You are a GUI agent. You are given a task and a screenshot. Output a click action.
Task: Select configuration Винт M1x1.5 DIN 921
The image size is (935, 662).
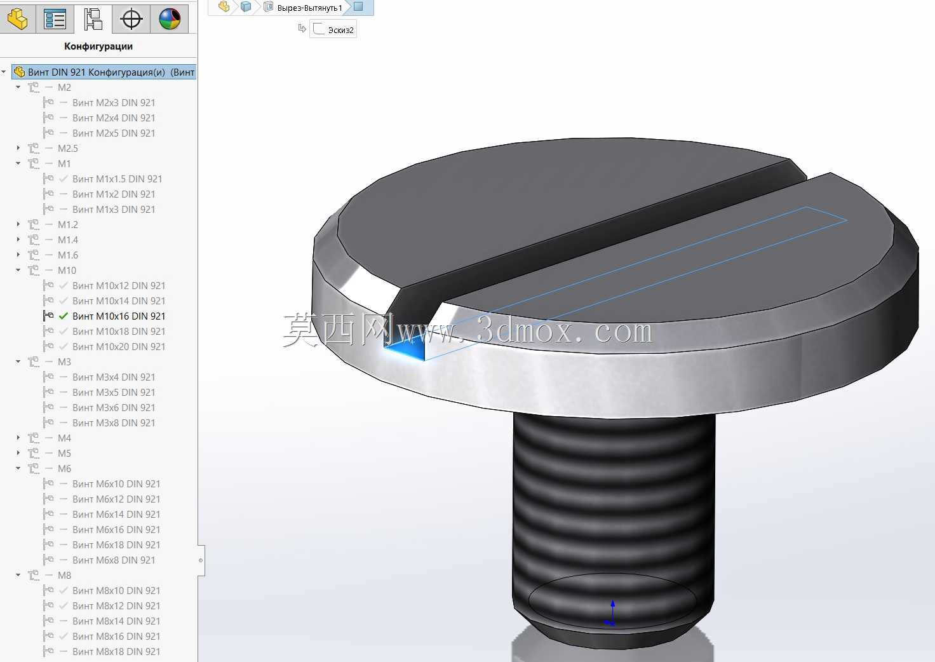point(118,179)
